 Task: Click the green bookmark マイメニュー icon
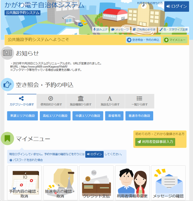click(7, 138)
